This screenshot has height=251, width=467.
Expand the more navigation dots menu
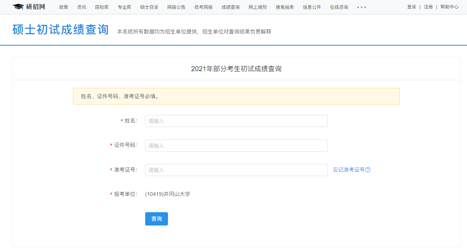[x=361, y=7]
